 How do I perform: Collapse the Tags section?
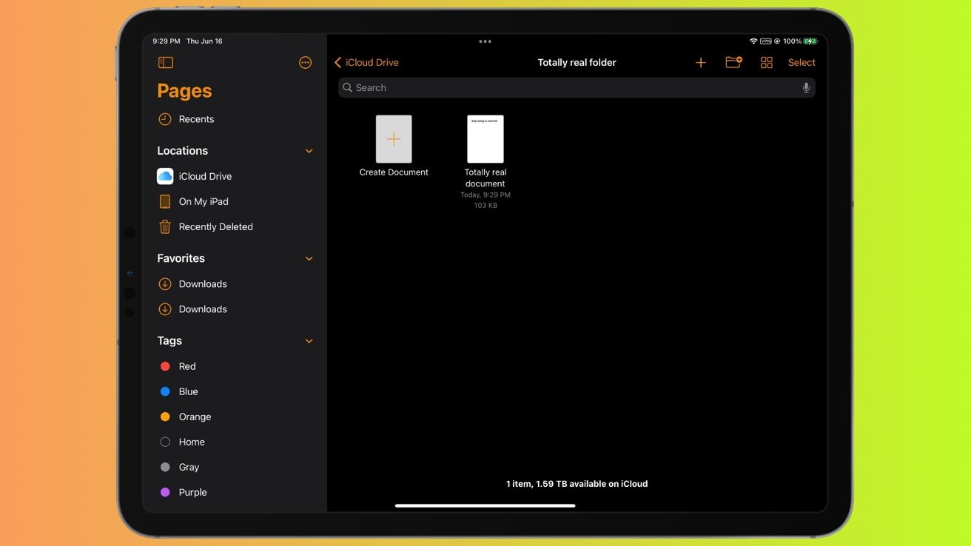[309, 340]
